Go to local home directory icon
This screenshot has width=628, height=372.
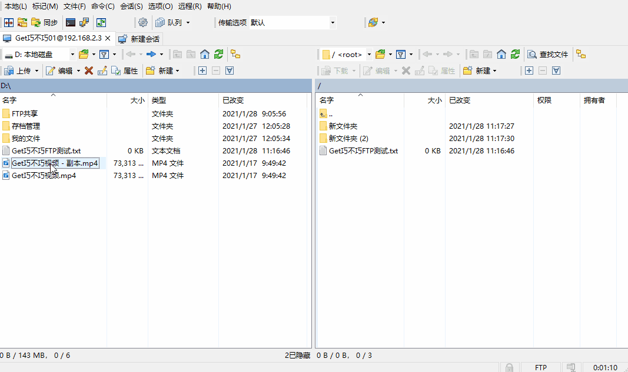(205, 55)
